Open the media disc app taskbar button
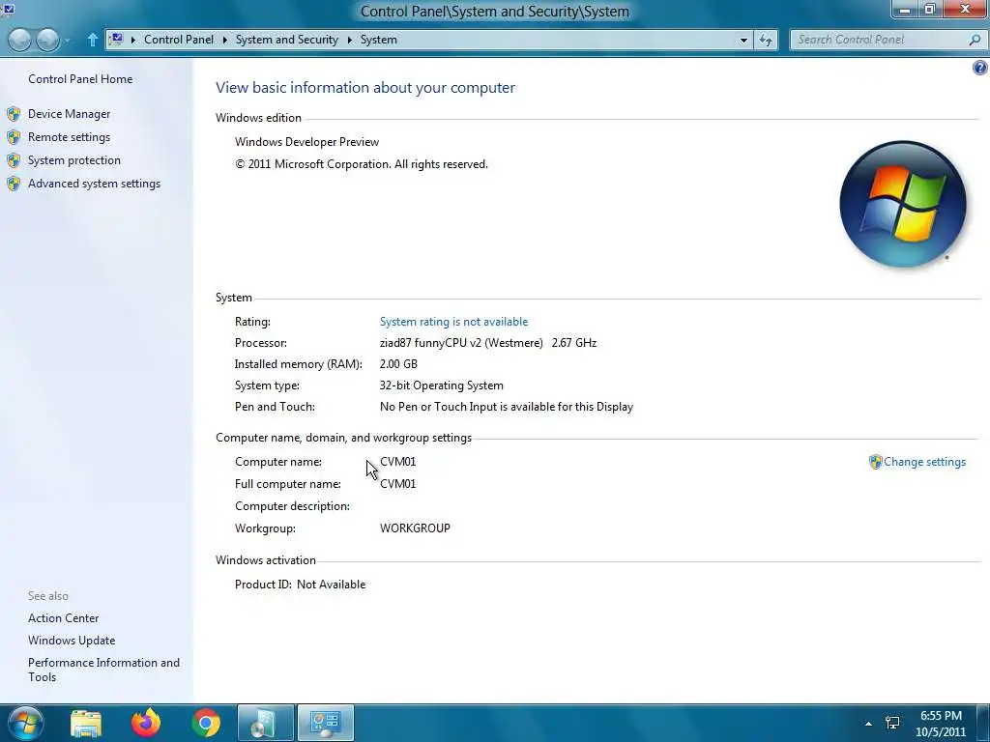Viewport: 990px width, 742px height. (265, 723)
